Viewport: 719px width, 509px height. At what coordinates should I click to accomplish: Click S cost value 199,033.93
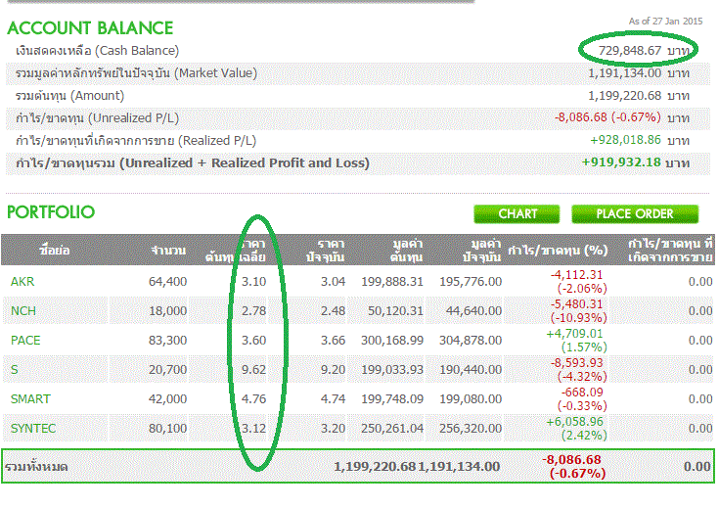392,369
